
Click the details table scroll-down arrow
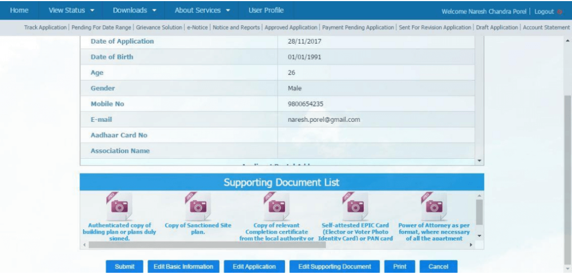(x=479, y=160)
